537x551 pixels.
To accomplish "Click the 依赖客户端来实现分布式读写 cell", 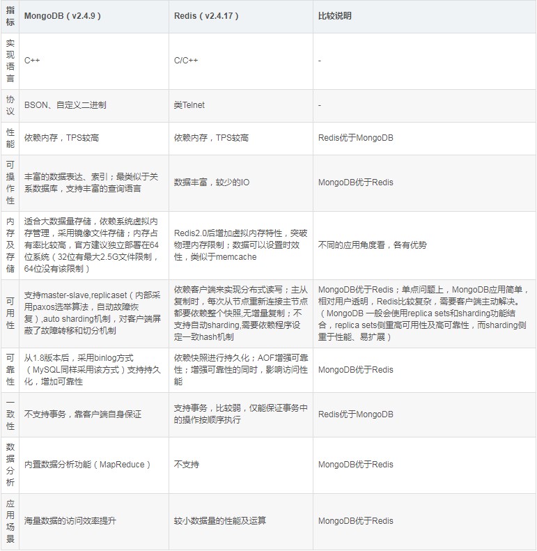I will pyautogui.click(x=241, y=313).
